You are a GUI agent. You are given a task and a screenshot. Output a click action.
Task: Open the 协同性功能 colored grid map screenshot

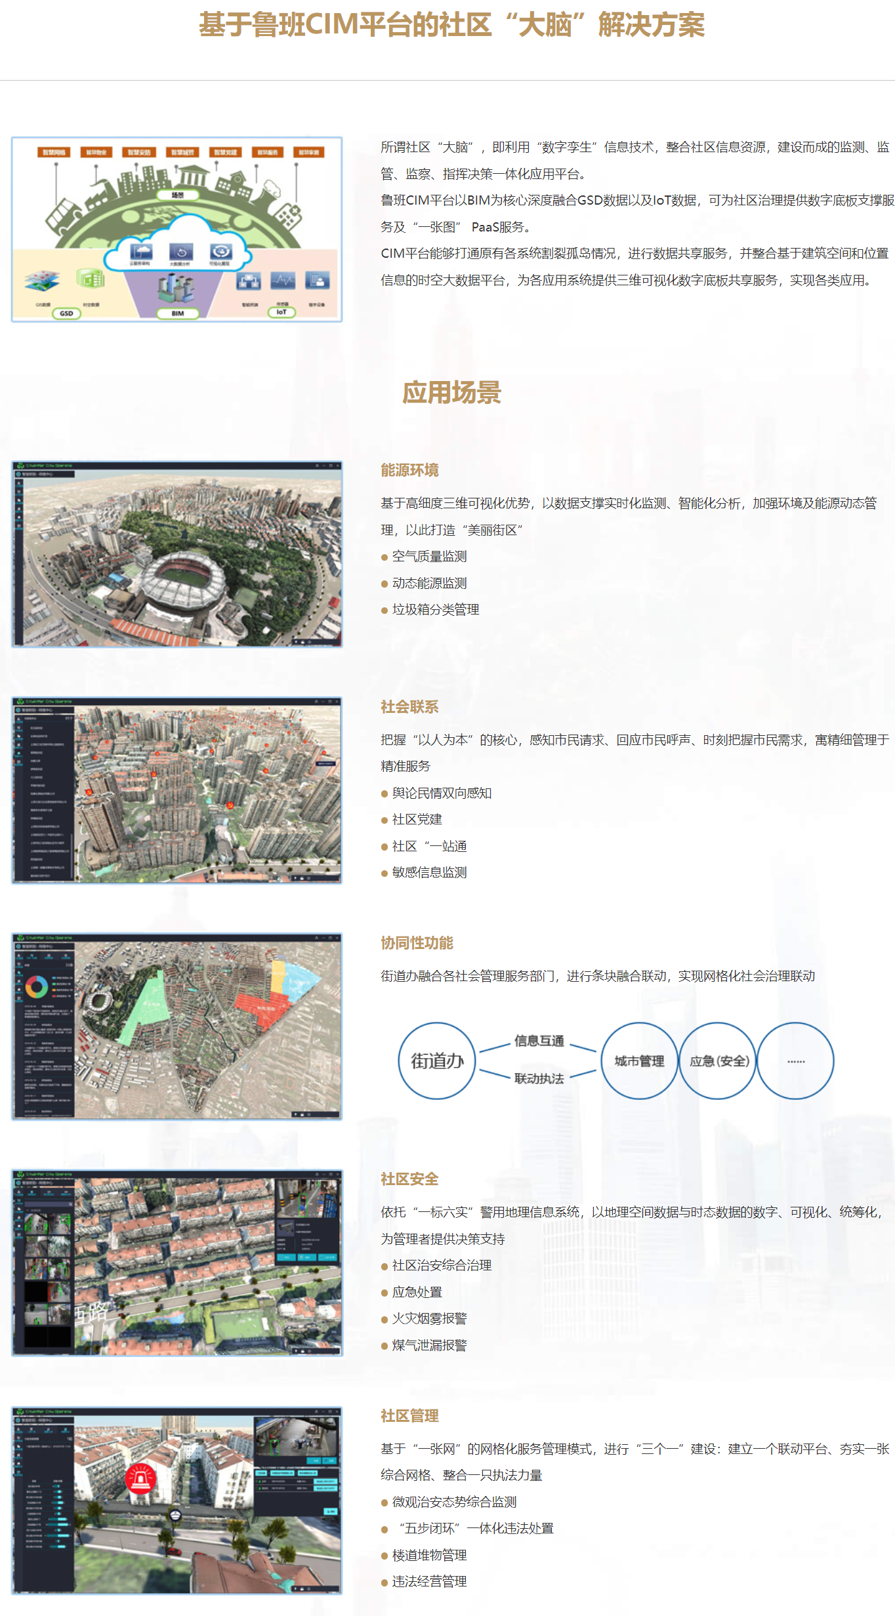point(177,1026)
